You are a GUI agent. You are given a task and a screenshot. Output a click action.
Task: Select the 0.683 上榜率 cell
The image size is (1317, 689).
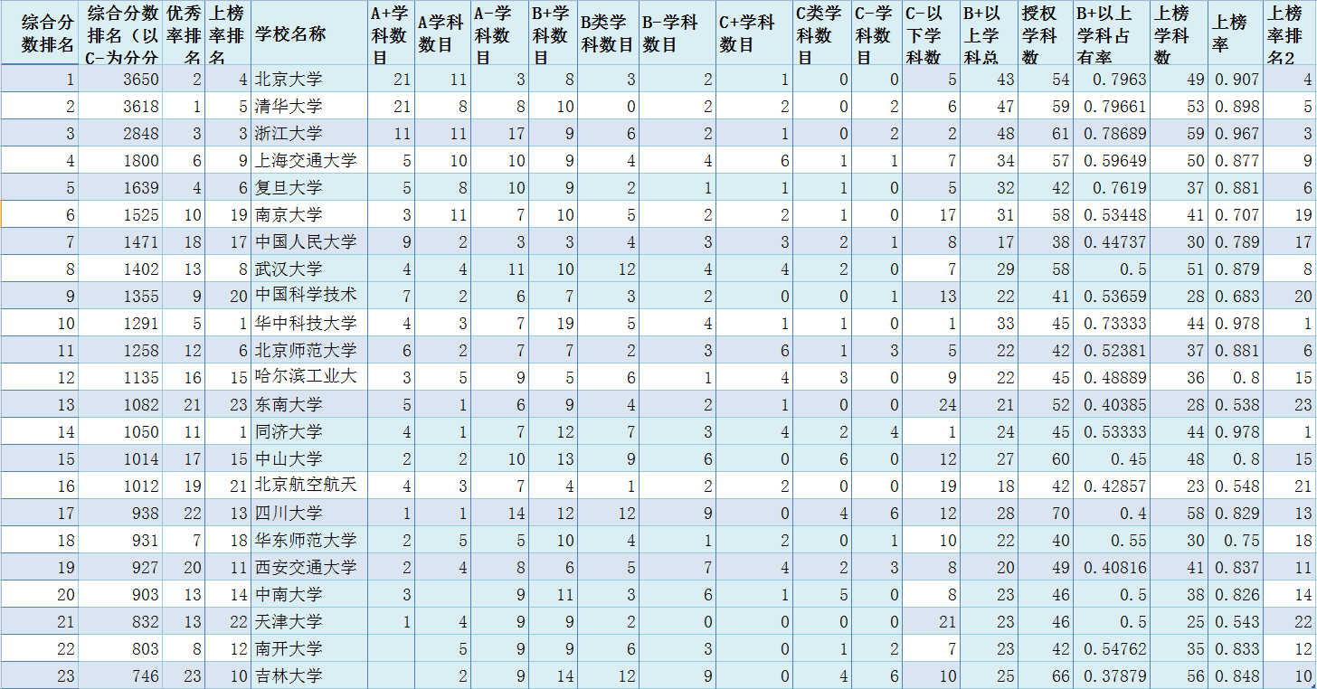pyautogui.click(x=1235, y=296)
